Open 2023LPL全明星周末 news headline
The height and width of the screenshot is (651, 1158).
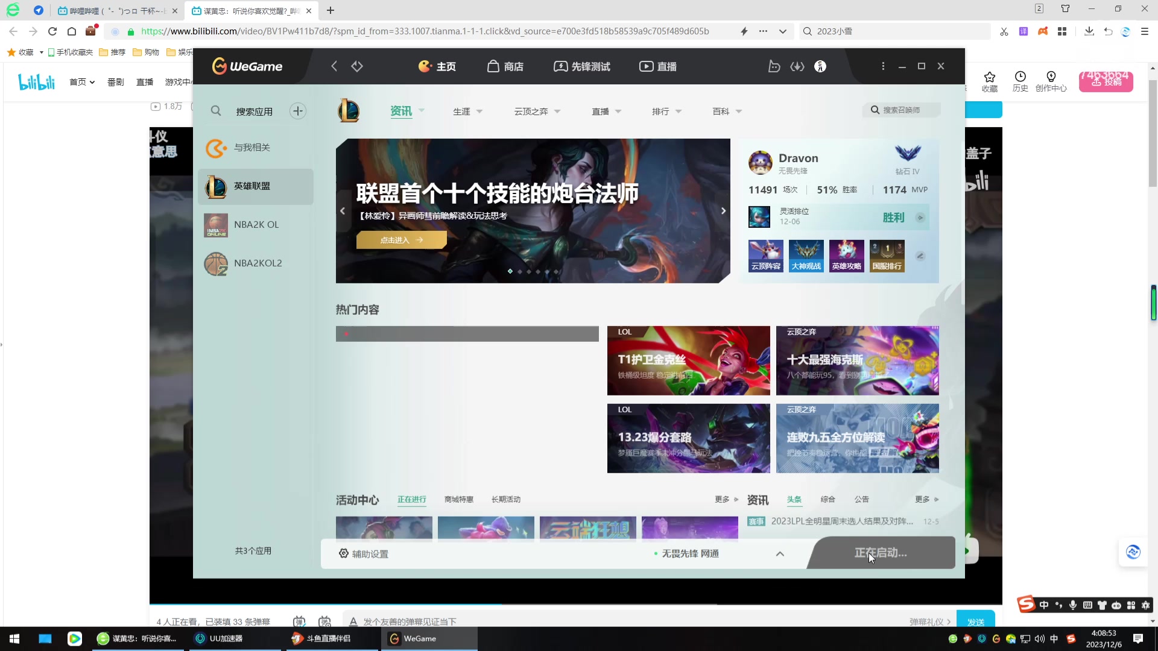[x=842, y=521]
